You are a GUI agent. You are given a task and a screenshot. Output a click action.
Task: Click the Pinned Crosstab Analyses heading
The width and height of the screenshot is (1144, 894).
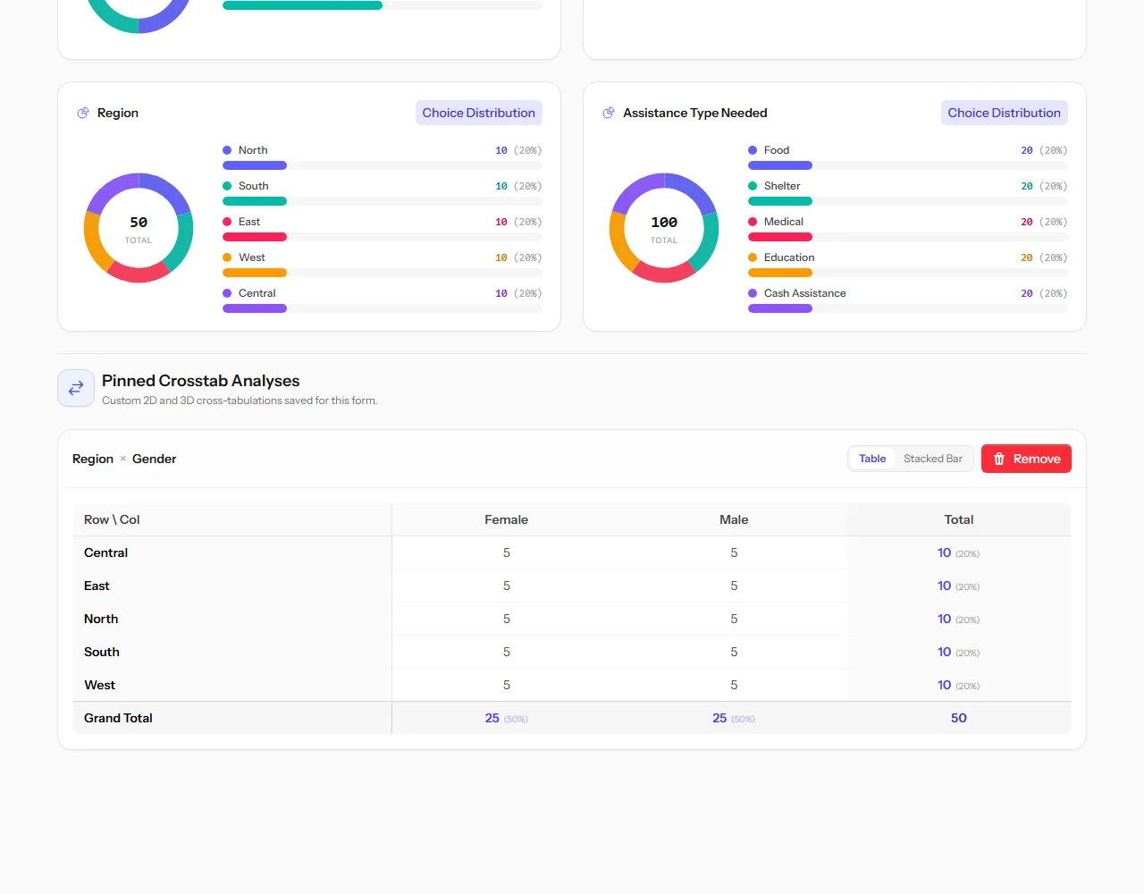click(x=201, y=381)
